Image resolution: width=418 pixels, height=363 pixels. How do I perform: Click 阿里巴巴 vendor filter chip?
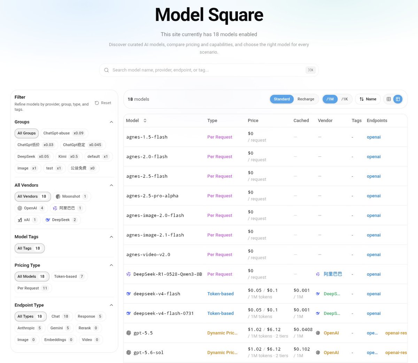(68, 208)
